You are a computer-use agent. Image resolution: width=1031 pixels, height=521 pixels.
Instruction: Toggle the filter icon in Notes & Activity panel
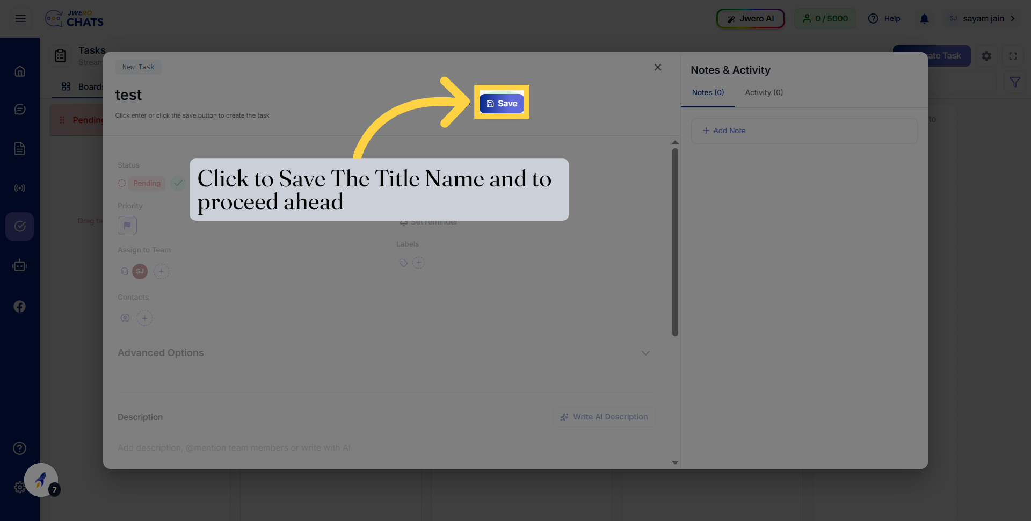[1015, 82]
